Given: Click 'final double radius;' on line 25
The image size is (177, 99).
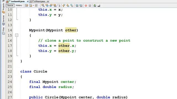Looking at the screenshot, I should [x=51, y=87].
